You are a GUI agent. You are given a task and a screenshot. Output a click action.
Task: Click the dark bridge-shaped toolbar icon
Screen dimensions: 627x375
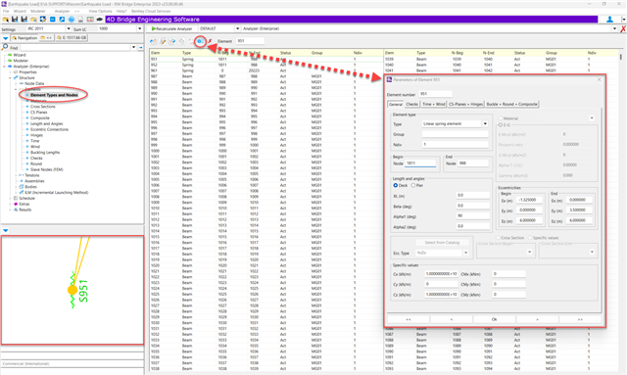(99, 20)
